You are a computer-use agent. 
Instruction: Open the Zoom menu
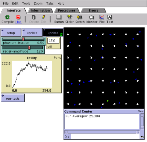[38, 4]
